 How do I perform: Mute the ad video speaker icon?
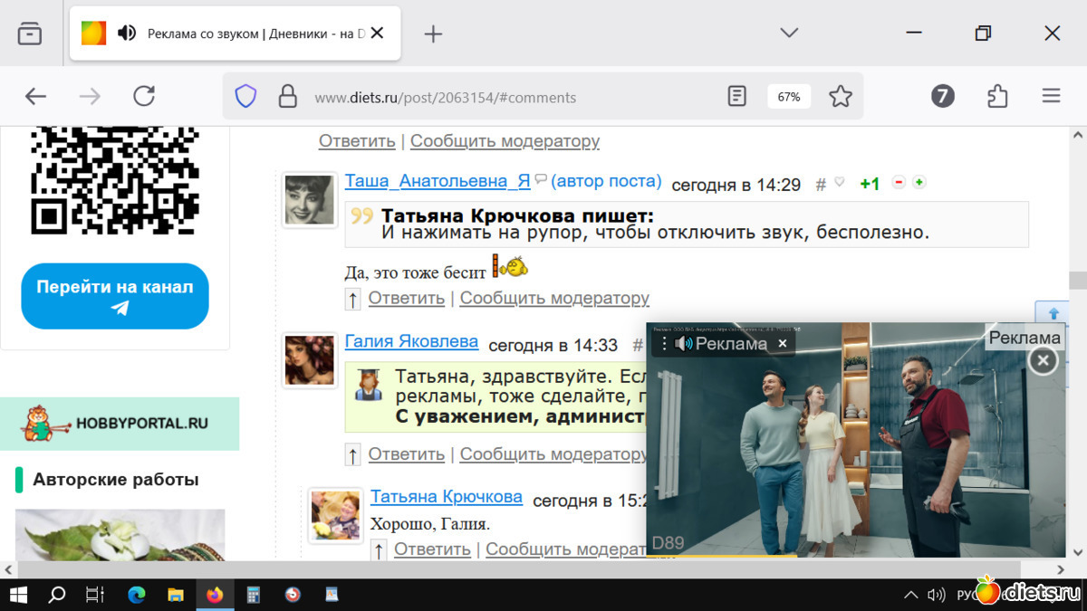684,344
